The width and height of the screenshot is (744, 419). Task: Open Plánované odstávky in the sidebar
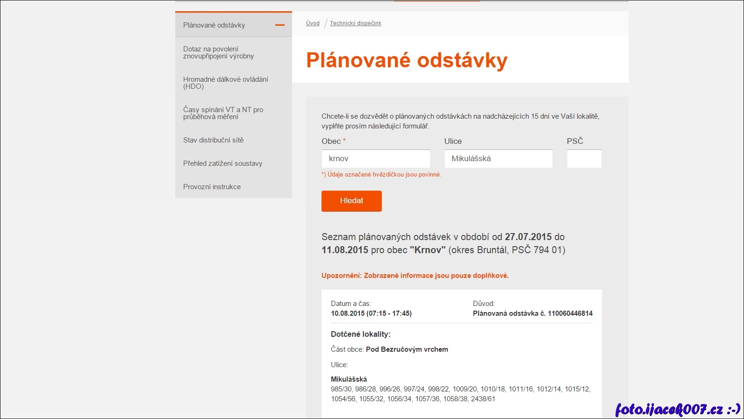tap(214, 25)
